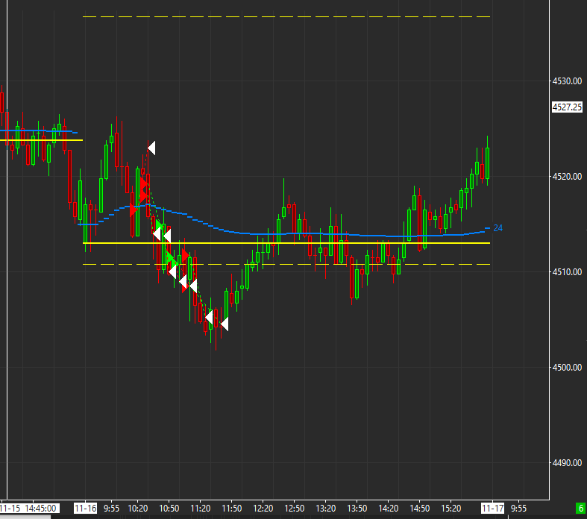Select the 11-15 14:45:00 time label
The height and width of the screenshot is (519, 587).
(x=29, y=509)
